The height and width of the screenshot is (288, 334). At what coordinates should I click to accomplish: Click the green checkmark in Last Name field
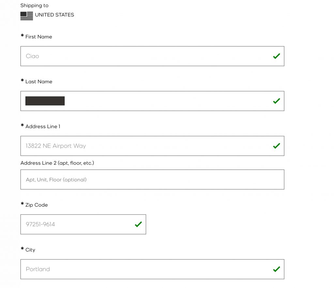(277, 101)
